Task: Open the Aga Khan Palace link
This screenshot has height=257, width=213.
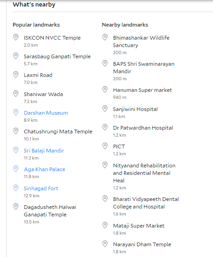Action: click(x=45, y=169)
